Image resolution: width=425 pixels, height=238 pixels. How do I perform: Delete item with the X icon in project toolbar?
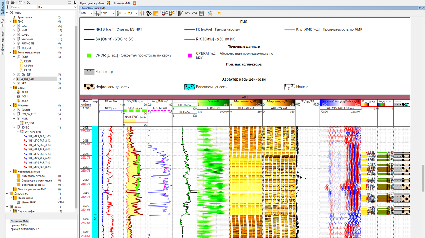click(x=28, y=2)
